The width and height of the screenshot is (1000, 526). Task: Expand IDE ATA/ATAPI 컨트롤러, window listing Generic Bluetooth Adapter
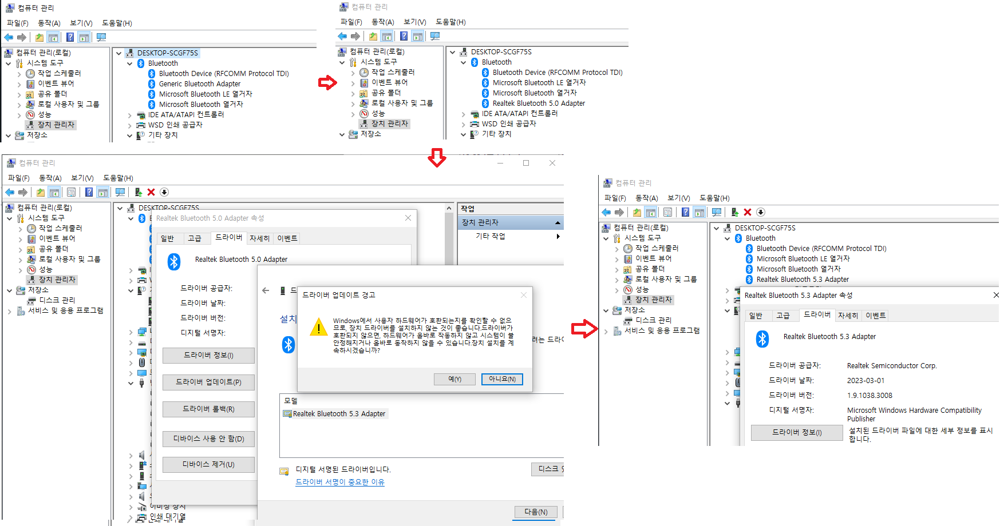click(x=130, y=115)
